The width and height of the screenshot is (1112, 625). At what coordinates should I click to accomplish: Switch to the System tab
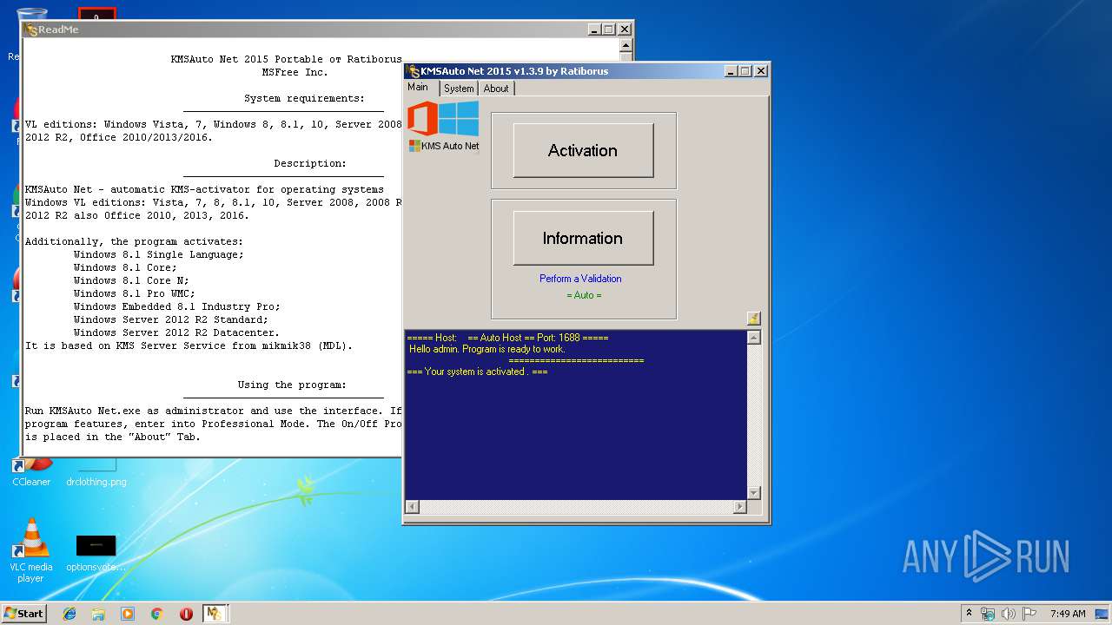pyautogui.click(x=459, y=89)
